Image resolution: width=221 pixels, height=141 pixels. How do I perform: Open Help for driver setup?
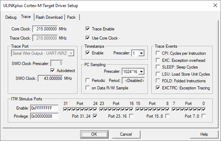(204, 134)
